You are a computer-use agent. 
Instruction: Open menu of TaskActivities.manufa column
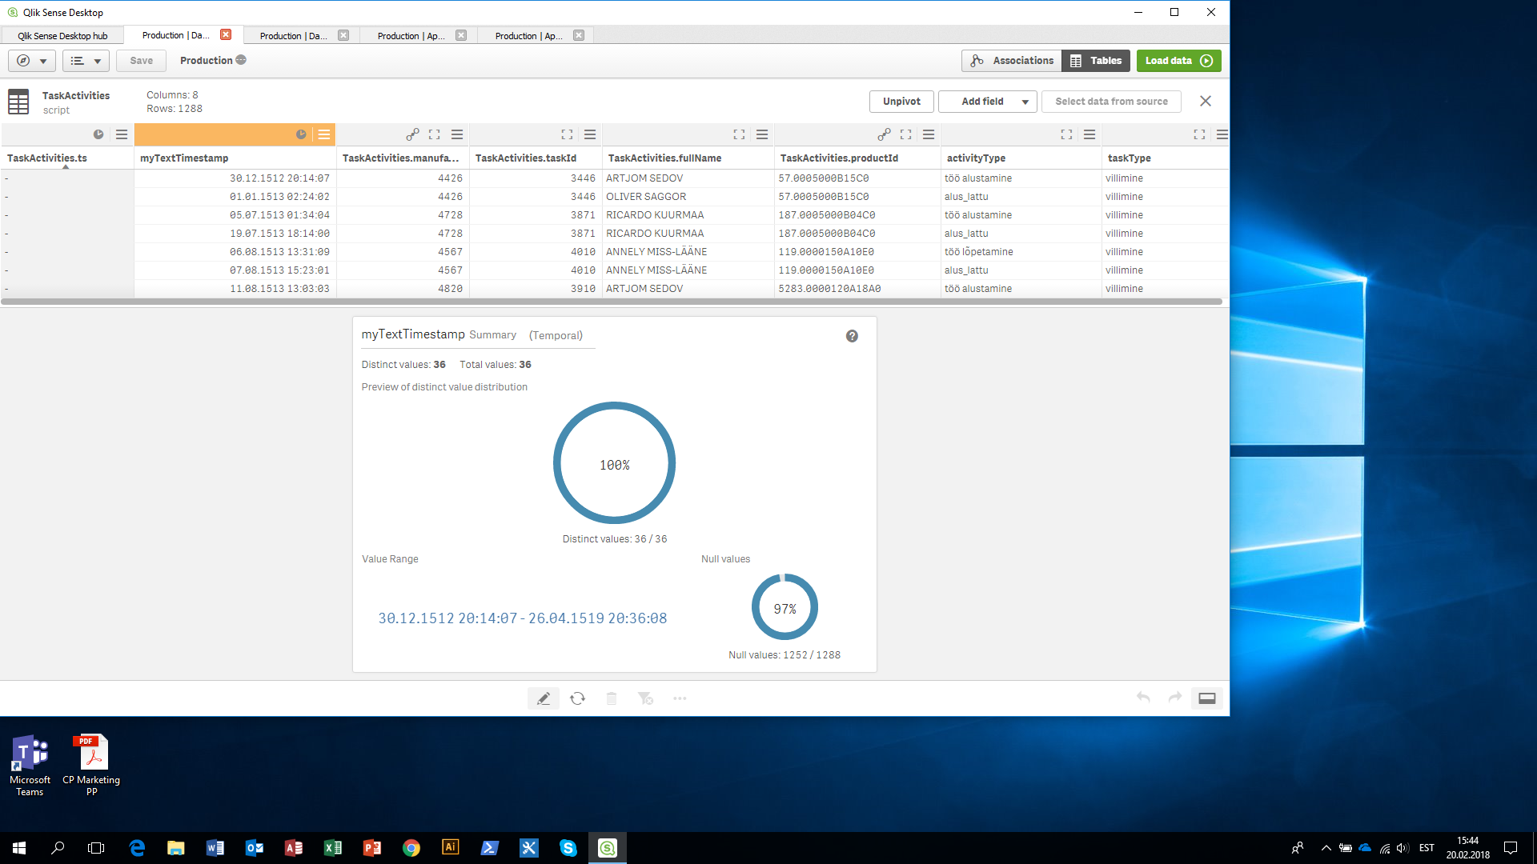click(x=457, y=134)
